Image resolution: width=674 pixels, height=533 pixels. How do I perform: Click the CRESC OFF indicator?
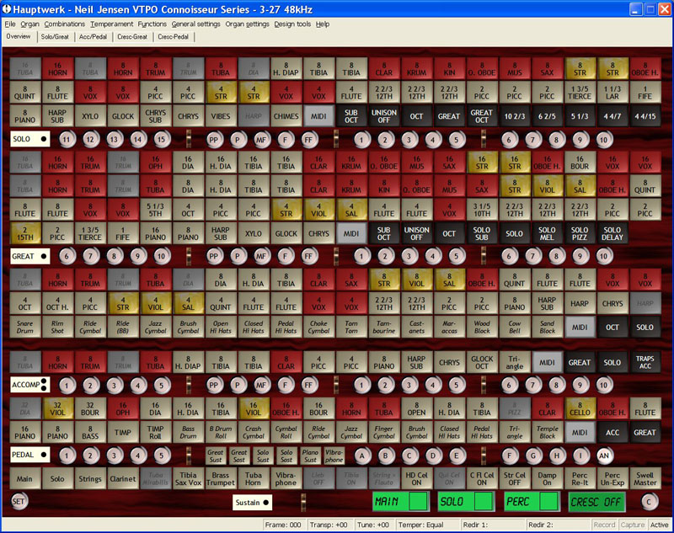coord(596,502)
